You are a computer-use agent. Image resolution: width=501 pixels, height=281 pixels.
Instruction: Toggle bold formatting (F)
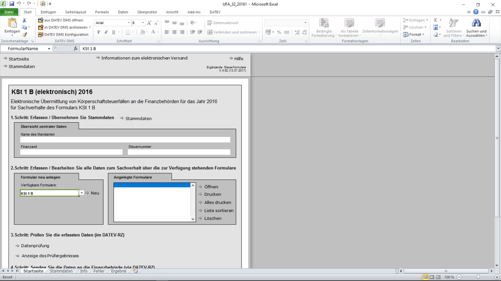tap(99, 32)
